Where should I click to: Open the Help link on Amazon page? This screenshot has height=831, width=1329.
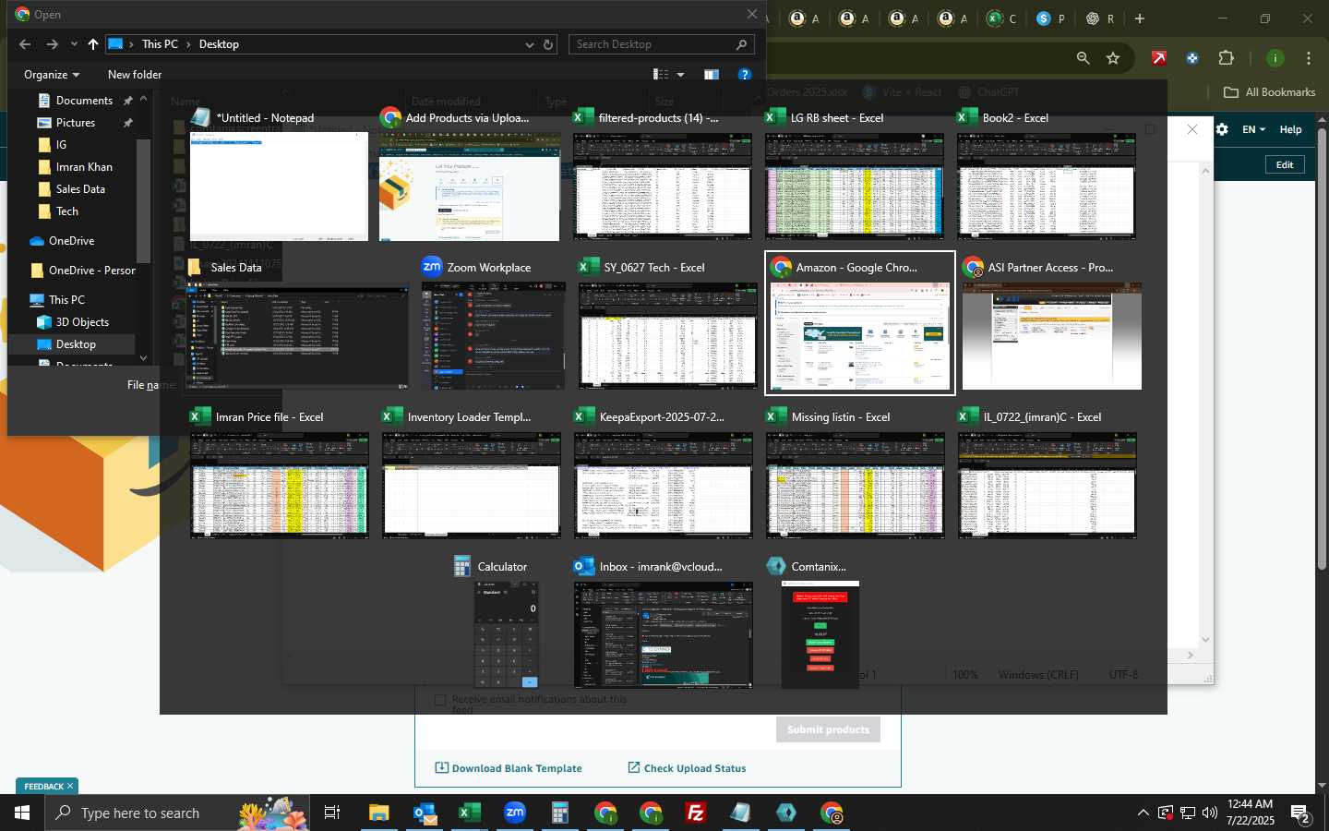coord(1290,129)
